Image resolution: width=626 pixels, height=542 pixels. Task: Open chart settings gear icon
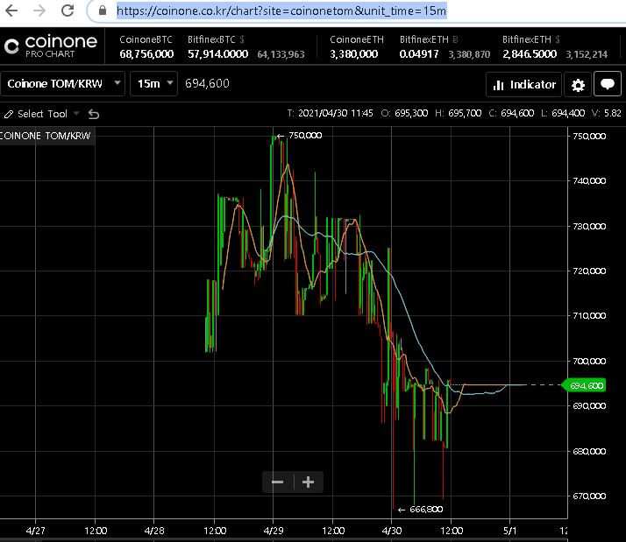coord(578,85)
